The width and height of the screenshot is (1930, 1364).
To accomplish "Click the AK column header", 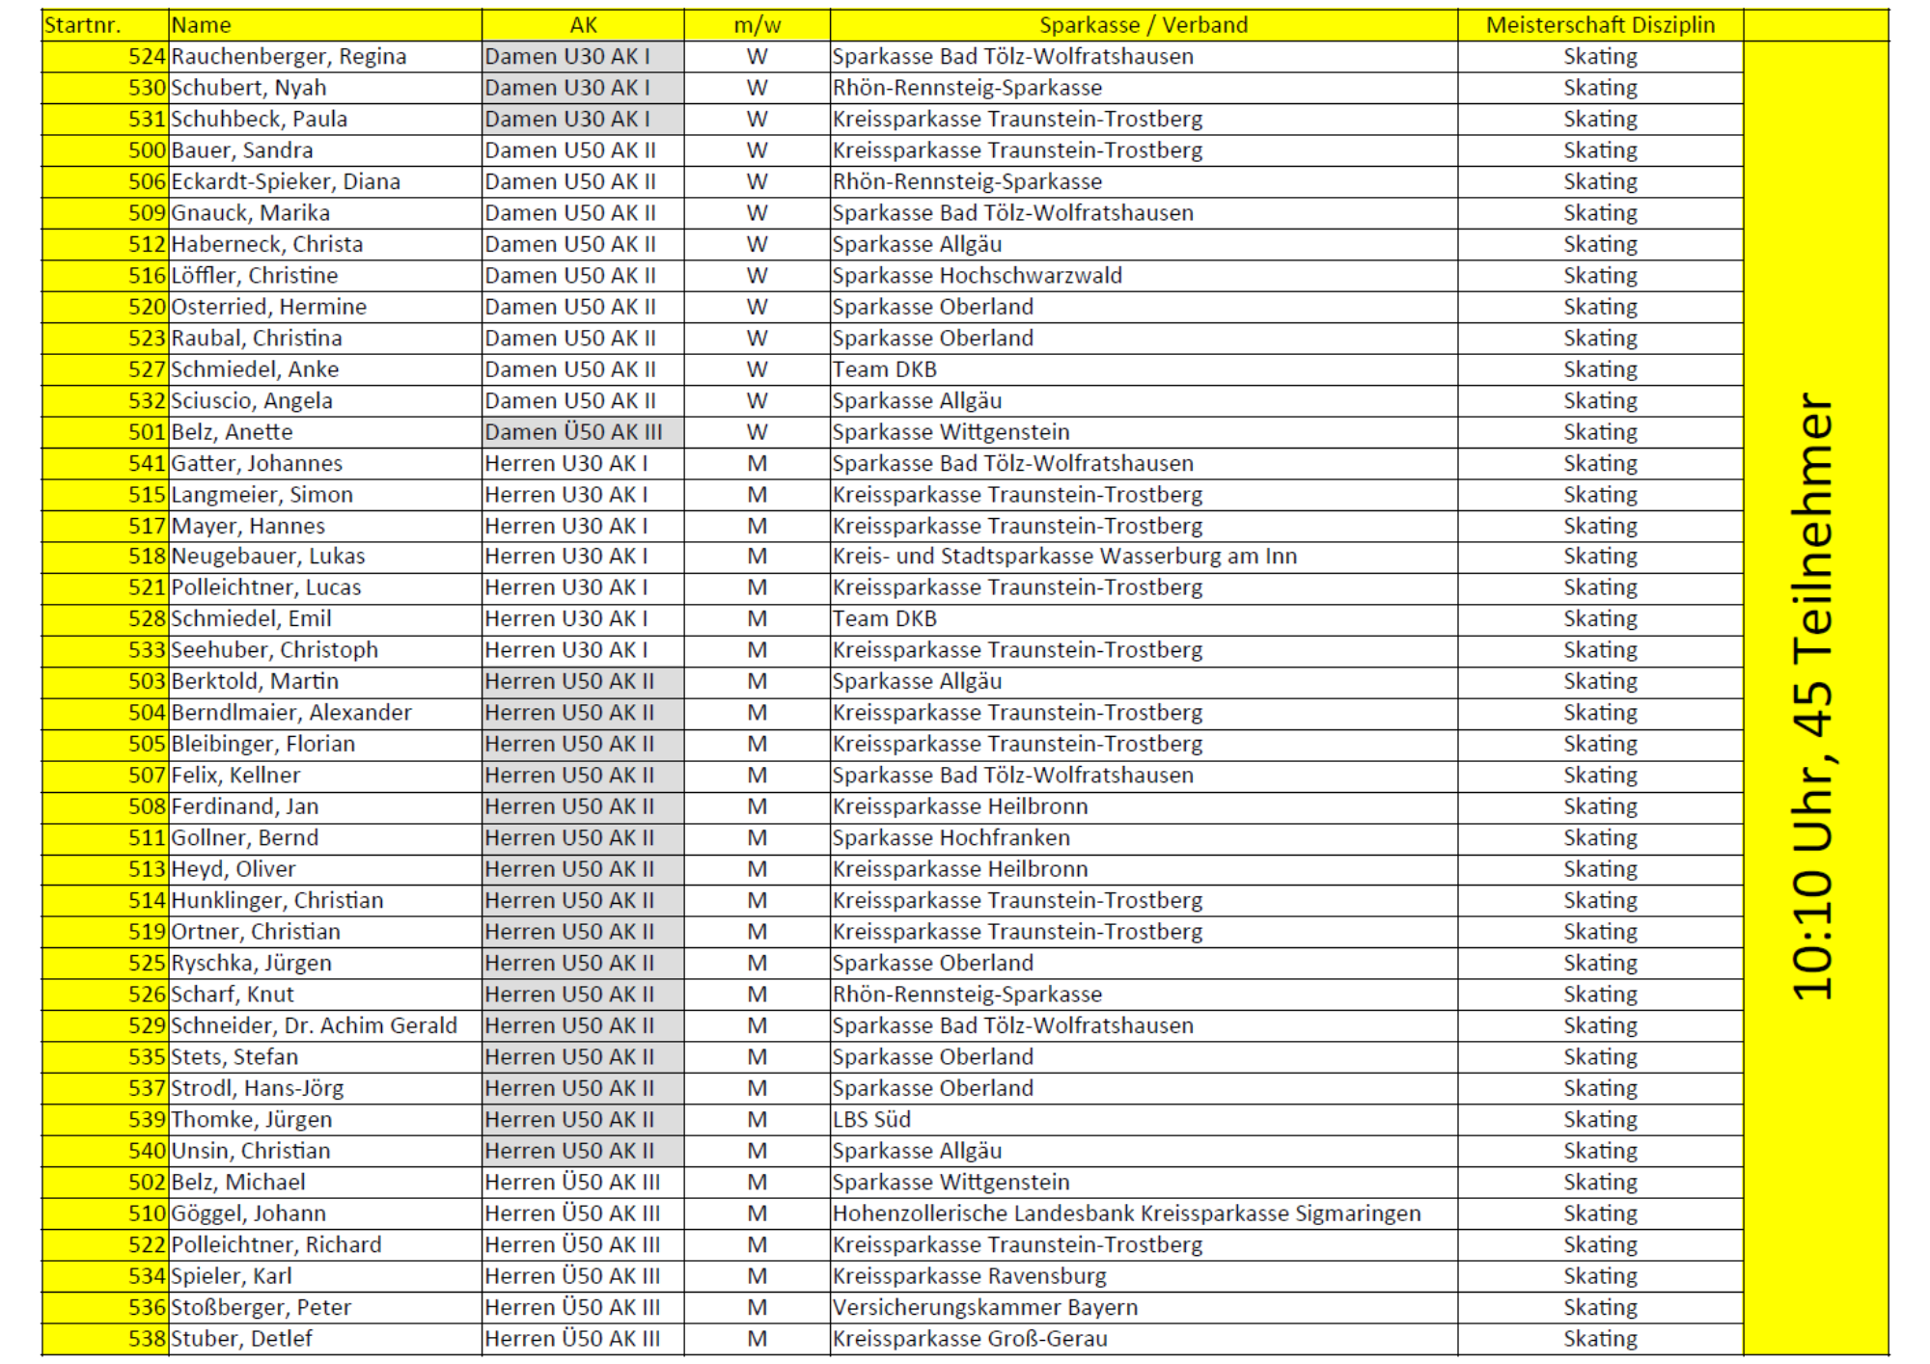I will coord(583,25).
